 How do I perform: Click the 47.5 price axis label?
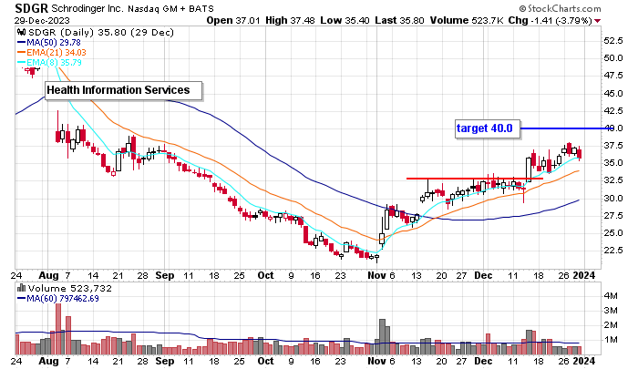(x=613, y=76)
